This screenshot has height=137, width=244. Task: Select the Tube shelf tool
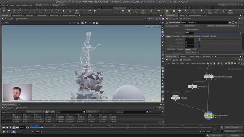click(14, 11)
